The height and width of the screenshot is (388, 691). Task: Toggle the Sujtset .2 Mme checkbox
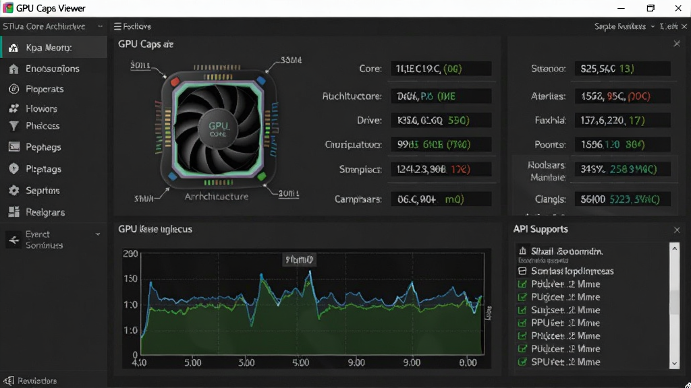coord(522,310)
